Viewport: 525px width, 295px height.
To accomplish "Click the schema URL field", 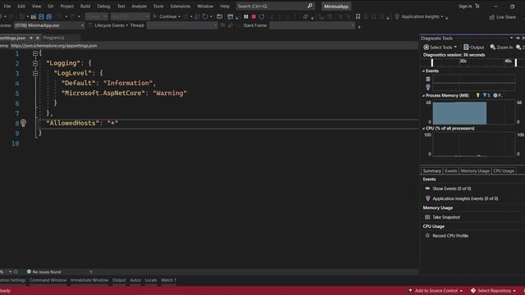I will click(x=213, y=46).
